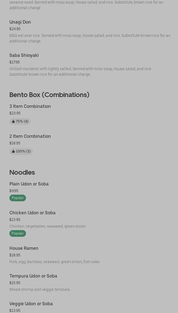
Task: Click the Popular badge under Chicken Udon
Action: (x=18, y=233)
